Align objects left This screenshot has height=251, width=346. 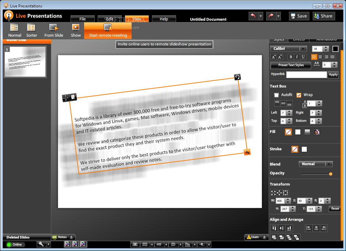tap(309, 228)
